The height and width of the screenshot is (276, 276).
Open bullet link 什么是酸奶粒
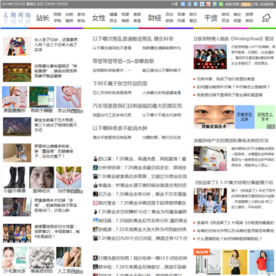(x=229, y=238)
